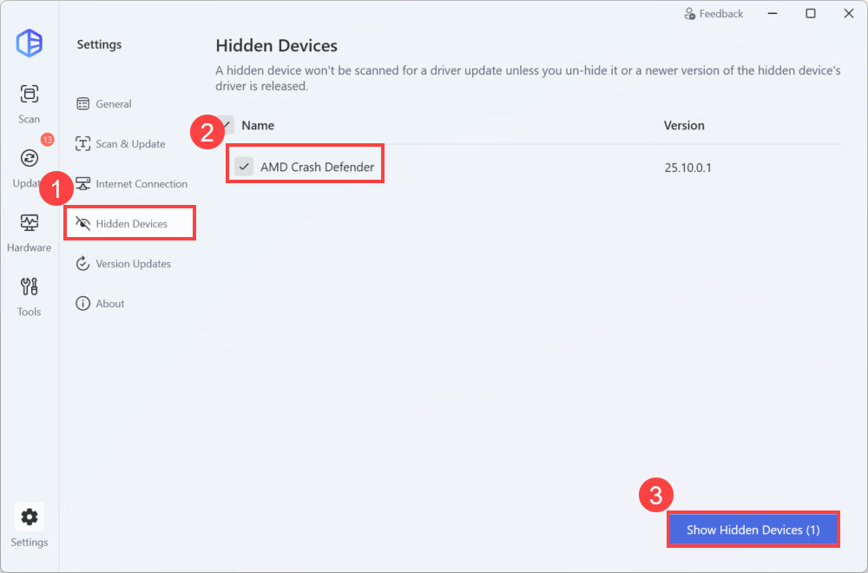Select Hidden Devices settings item
This screenshot has width=868, height=573.
(x=131, y=224)
